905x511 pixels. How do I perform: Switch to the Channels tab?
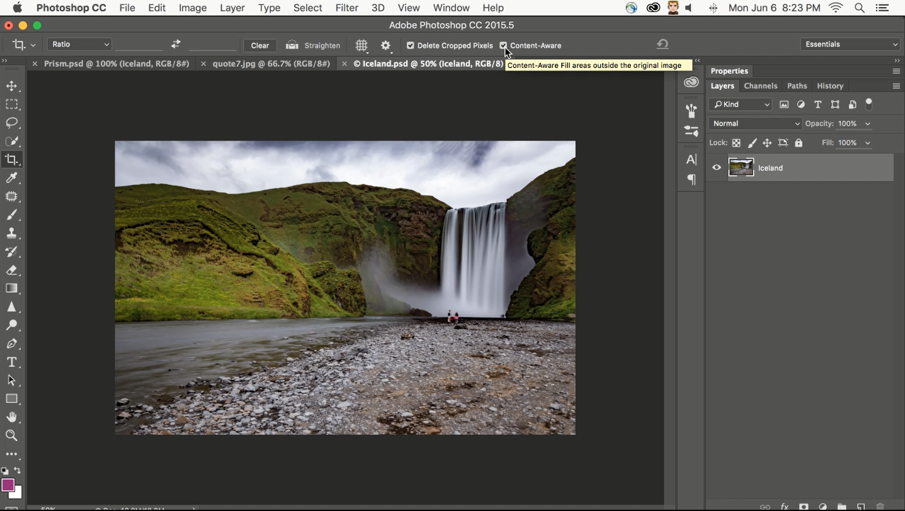[x=760, y=86]
